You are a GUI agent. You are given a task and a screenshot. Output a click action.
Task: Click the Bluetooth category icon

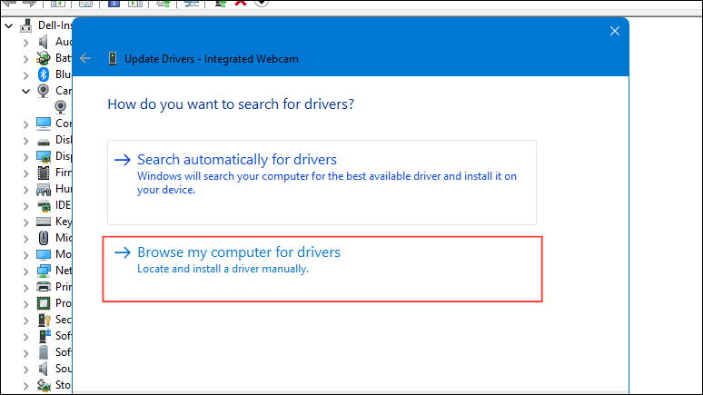tap(43, 74)
